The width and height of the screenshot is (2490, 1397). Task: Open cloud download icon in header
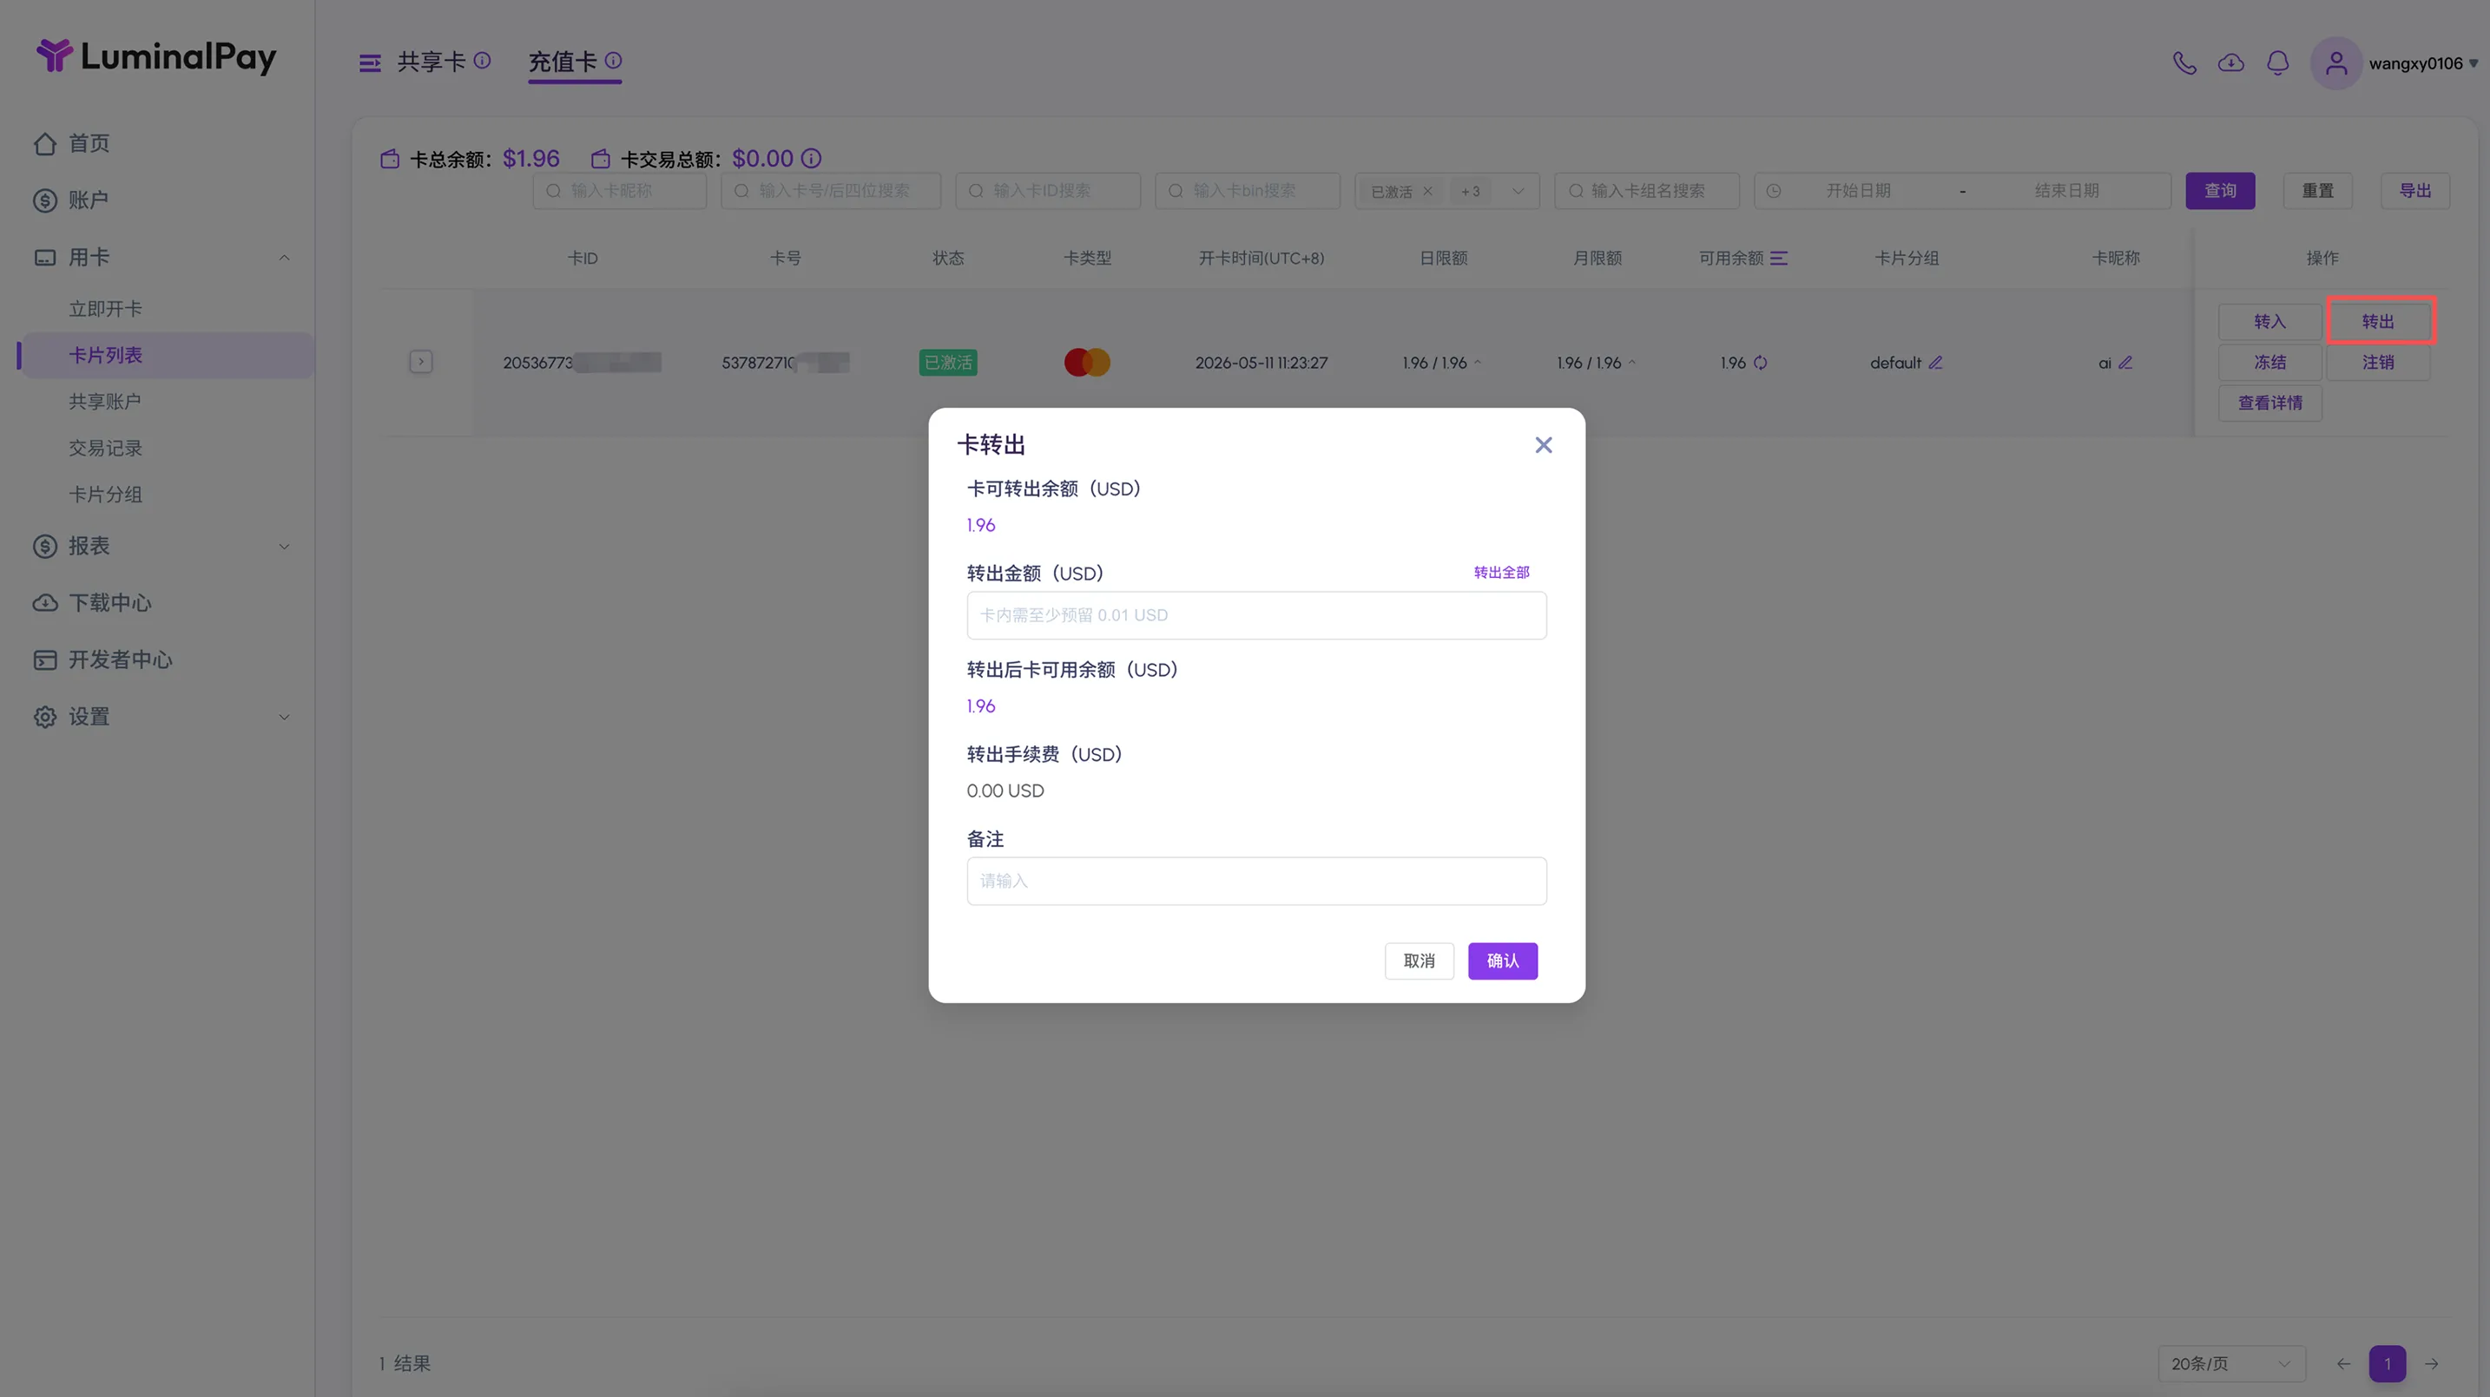[2230, 62]
